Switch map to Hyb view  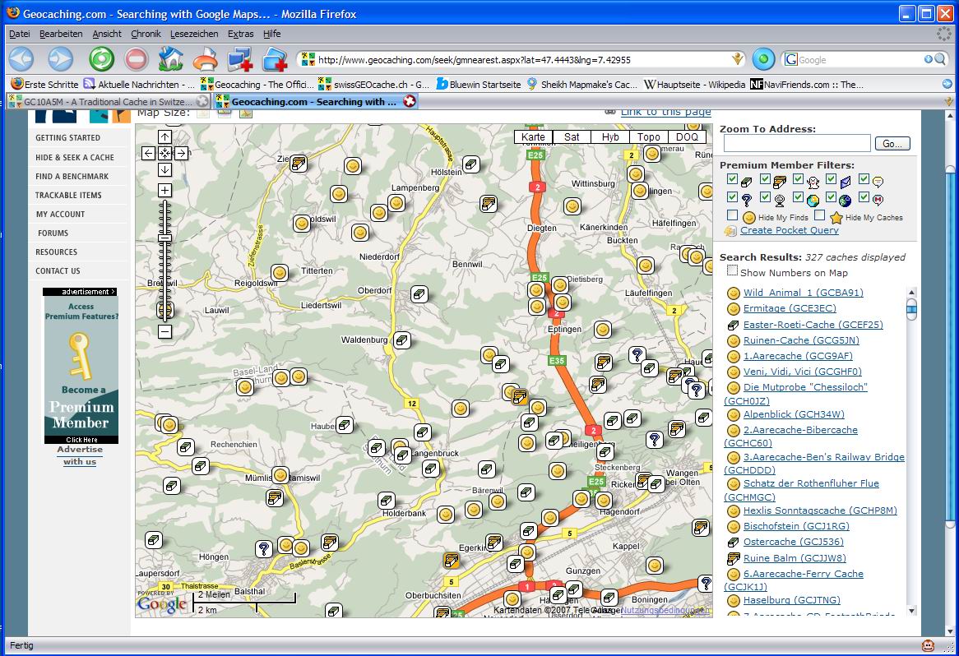610,137
